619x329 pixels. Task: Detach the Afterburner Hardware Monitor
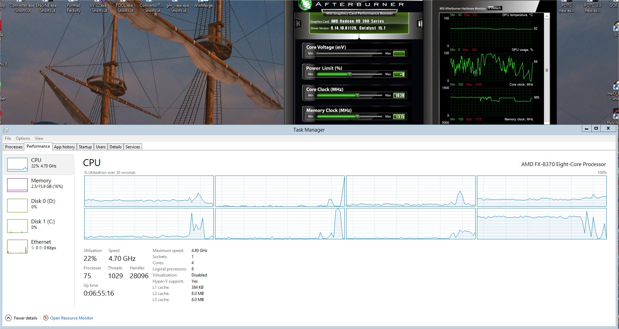point(494,8)
